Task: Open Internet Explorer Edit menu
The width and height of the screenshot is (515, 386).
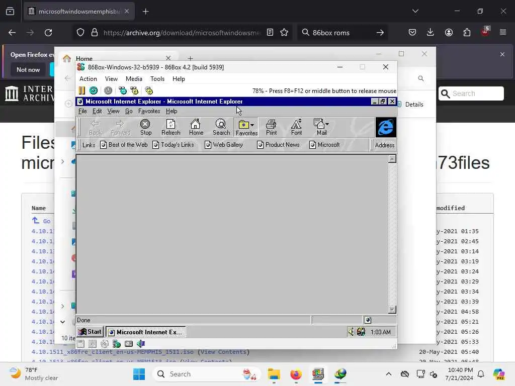Action: 97,111
